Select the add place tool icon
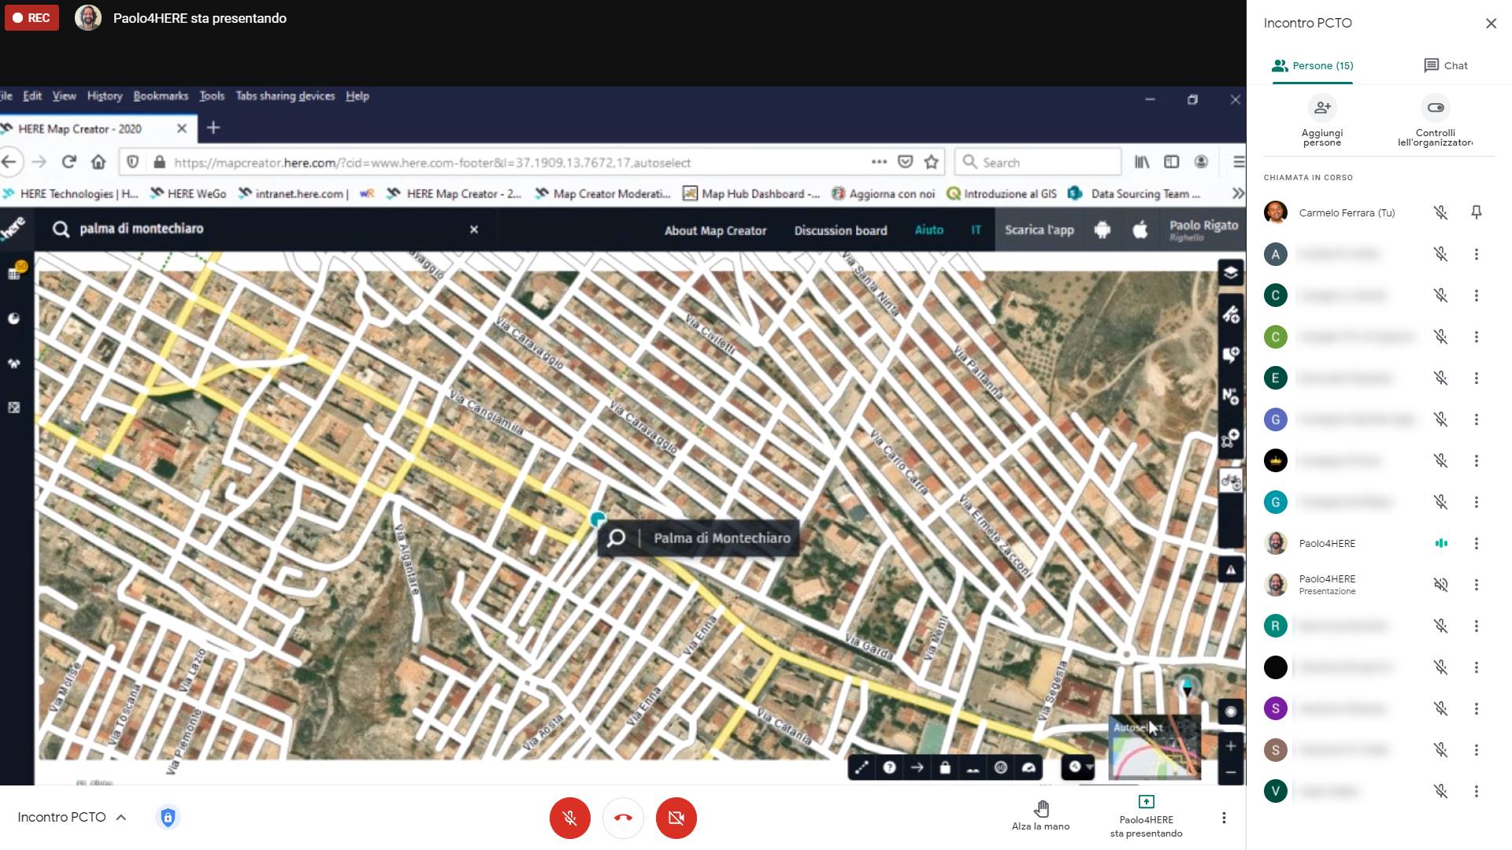Screen dimensions: 1512x850 pos(1230,355)
